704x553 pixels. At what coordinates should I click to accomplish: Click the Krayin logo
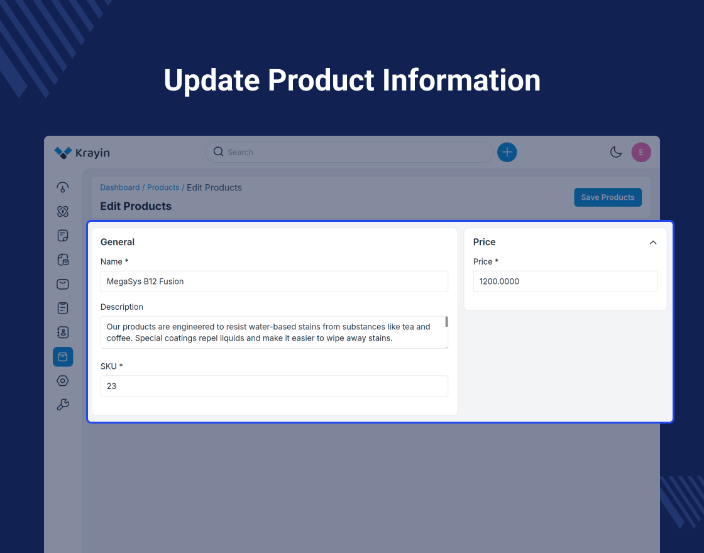point(82,153)
